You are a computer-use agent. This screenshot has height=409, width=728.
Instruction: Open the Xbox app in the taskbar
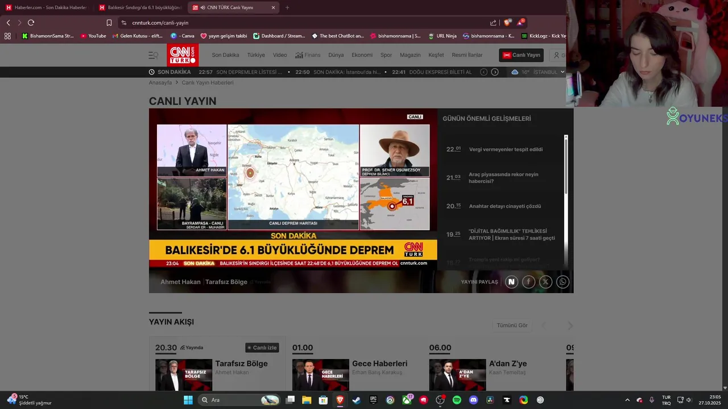(407, 400)
